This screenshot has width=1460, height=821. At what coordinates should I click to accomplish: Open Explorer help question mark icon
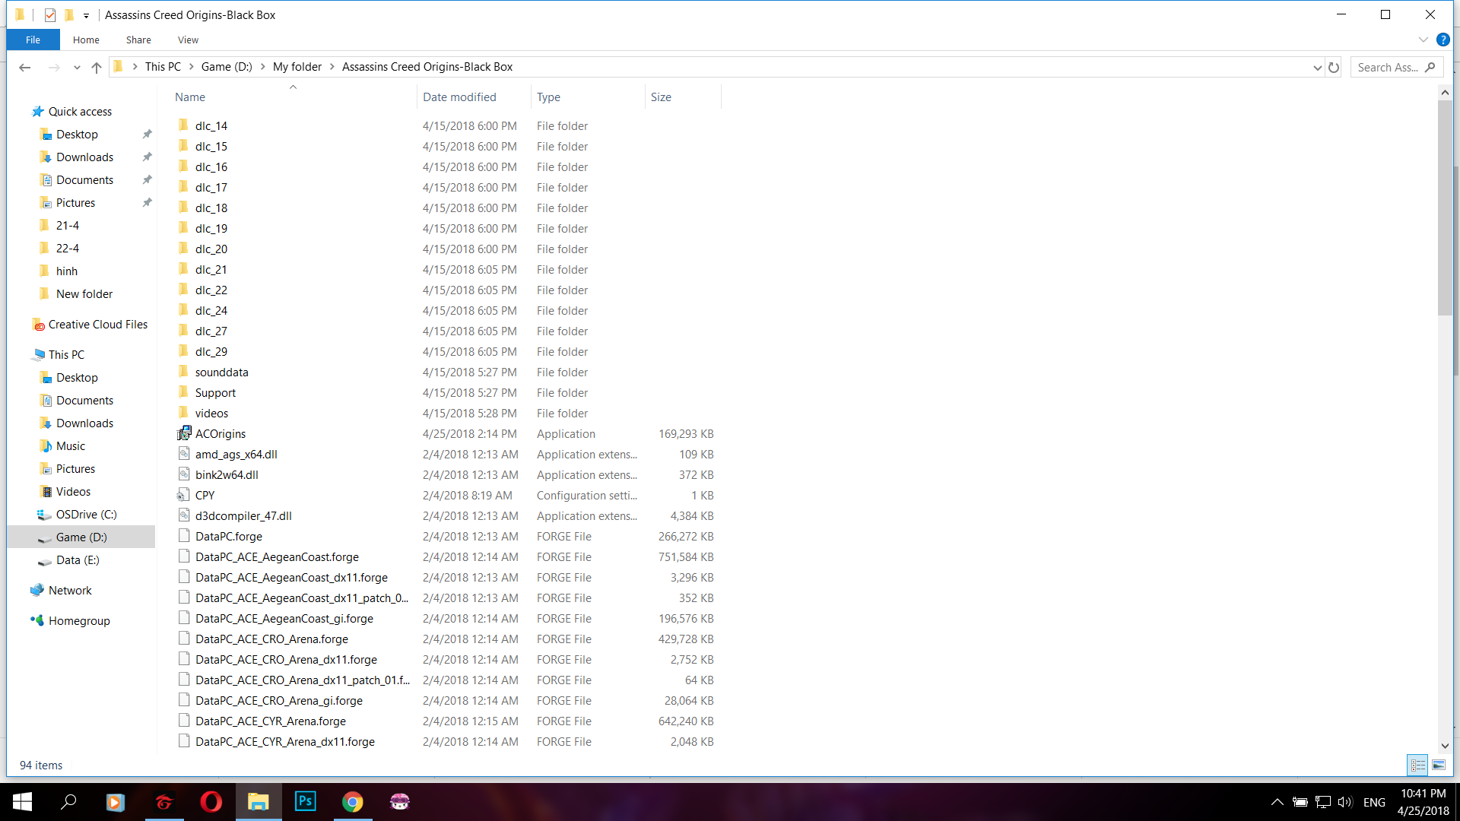click(x=1443, y=40)
